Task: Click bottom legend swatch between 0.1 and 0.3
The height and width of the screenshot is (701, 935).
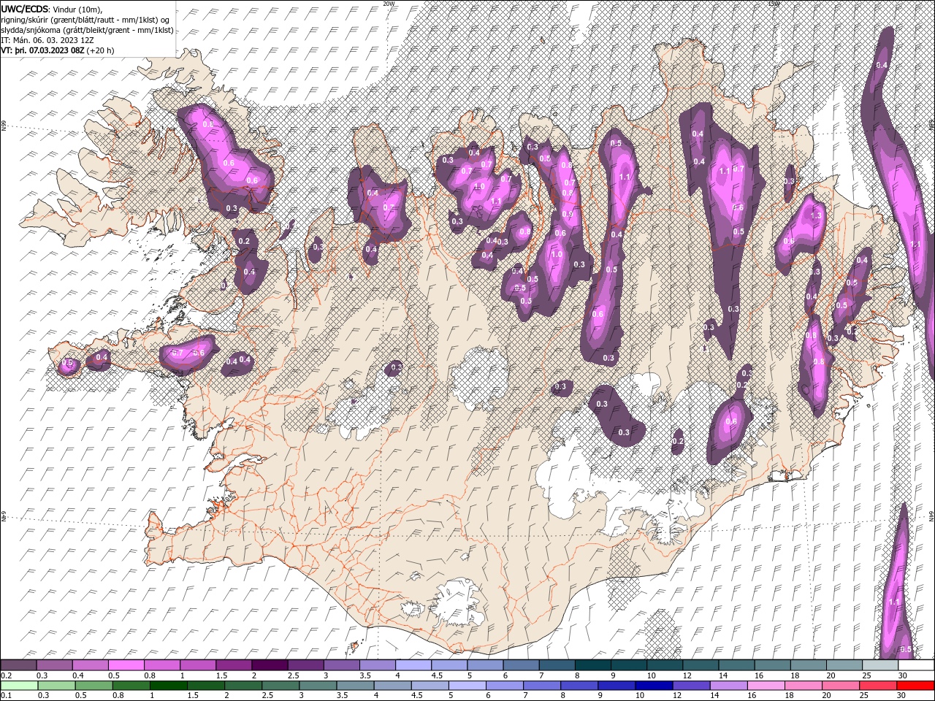Action: coord(20,686)
